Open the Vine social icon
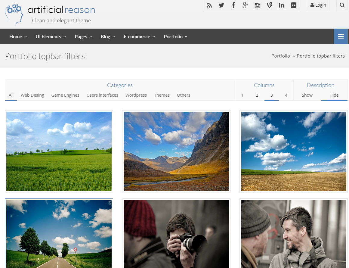The height and width of the screenshot is (268, 349). 270,5
